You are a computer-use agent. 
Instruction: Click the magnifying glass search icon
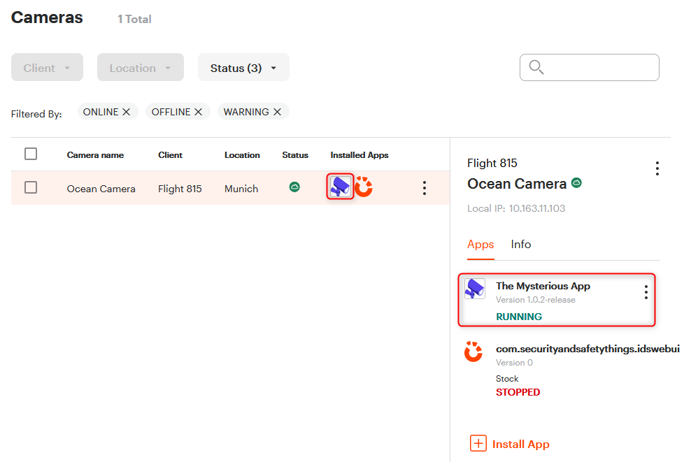[x=536, y=67]
